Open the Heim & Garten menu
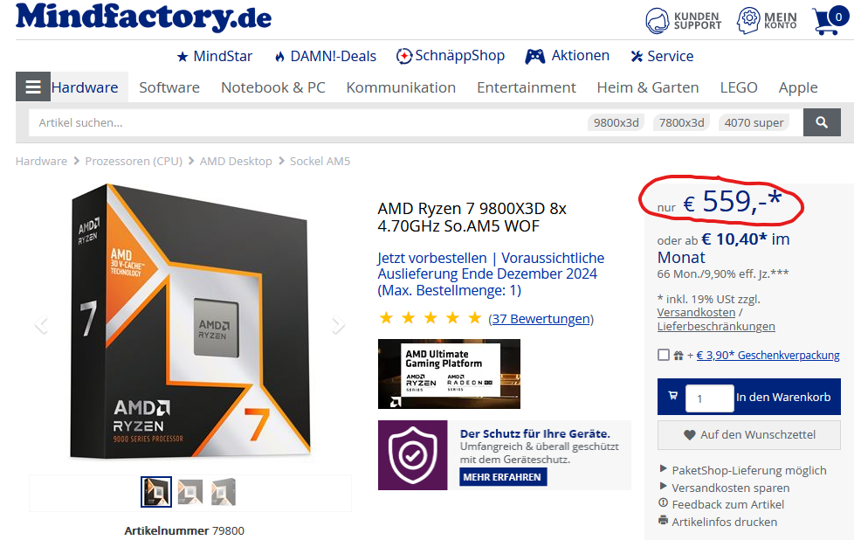Screen dimensions: 861x540 (x=648, y=87)
